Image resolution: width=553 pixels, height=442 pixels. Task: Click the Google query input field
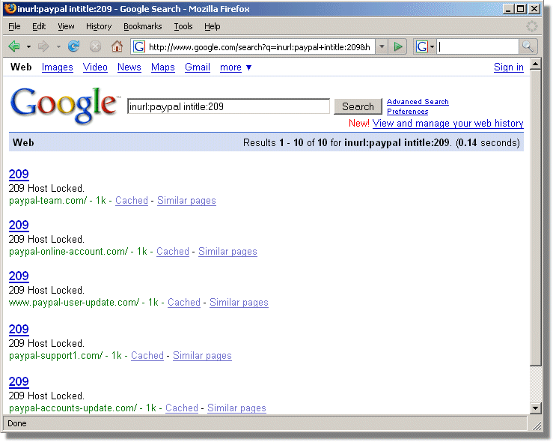(x=228, y=106)
